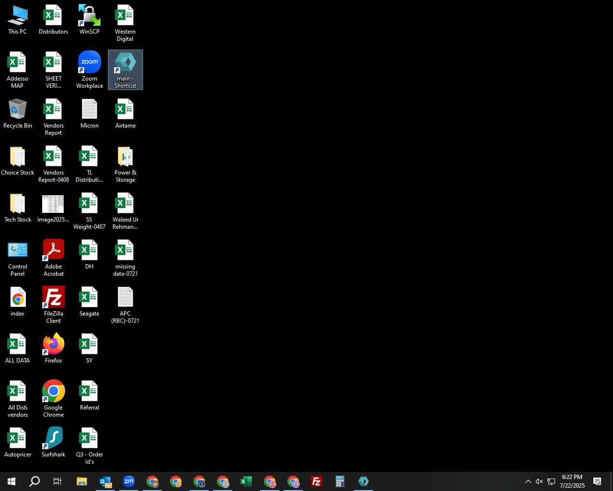Viewport: 613px width, 491px height.
Task: Open File Explorer from the taskbar
Action: (x=82, y=481)
